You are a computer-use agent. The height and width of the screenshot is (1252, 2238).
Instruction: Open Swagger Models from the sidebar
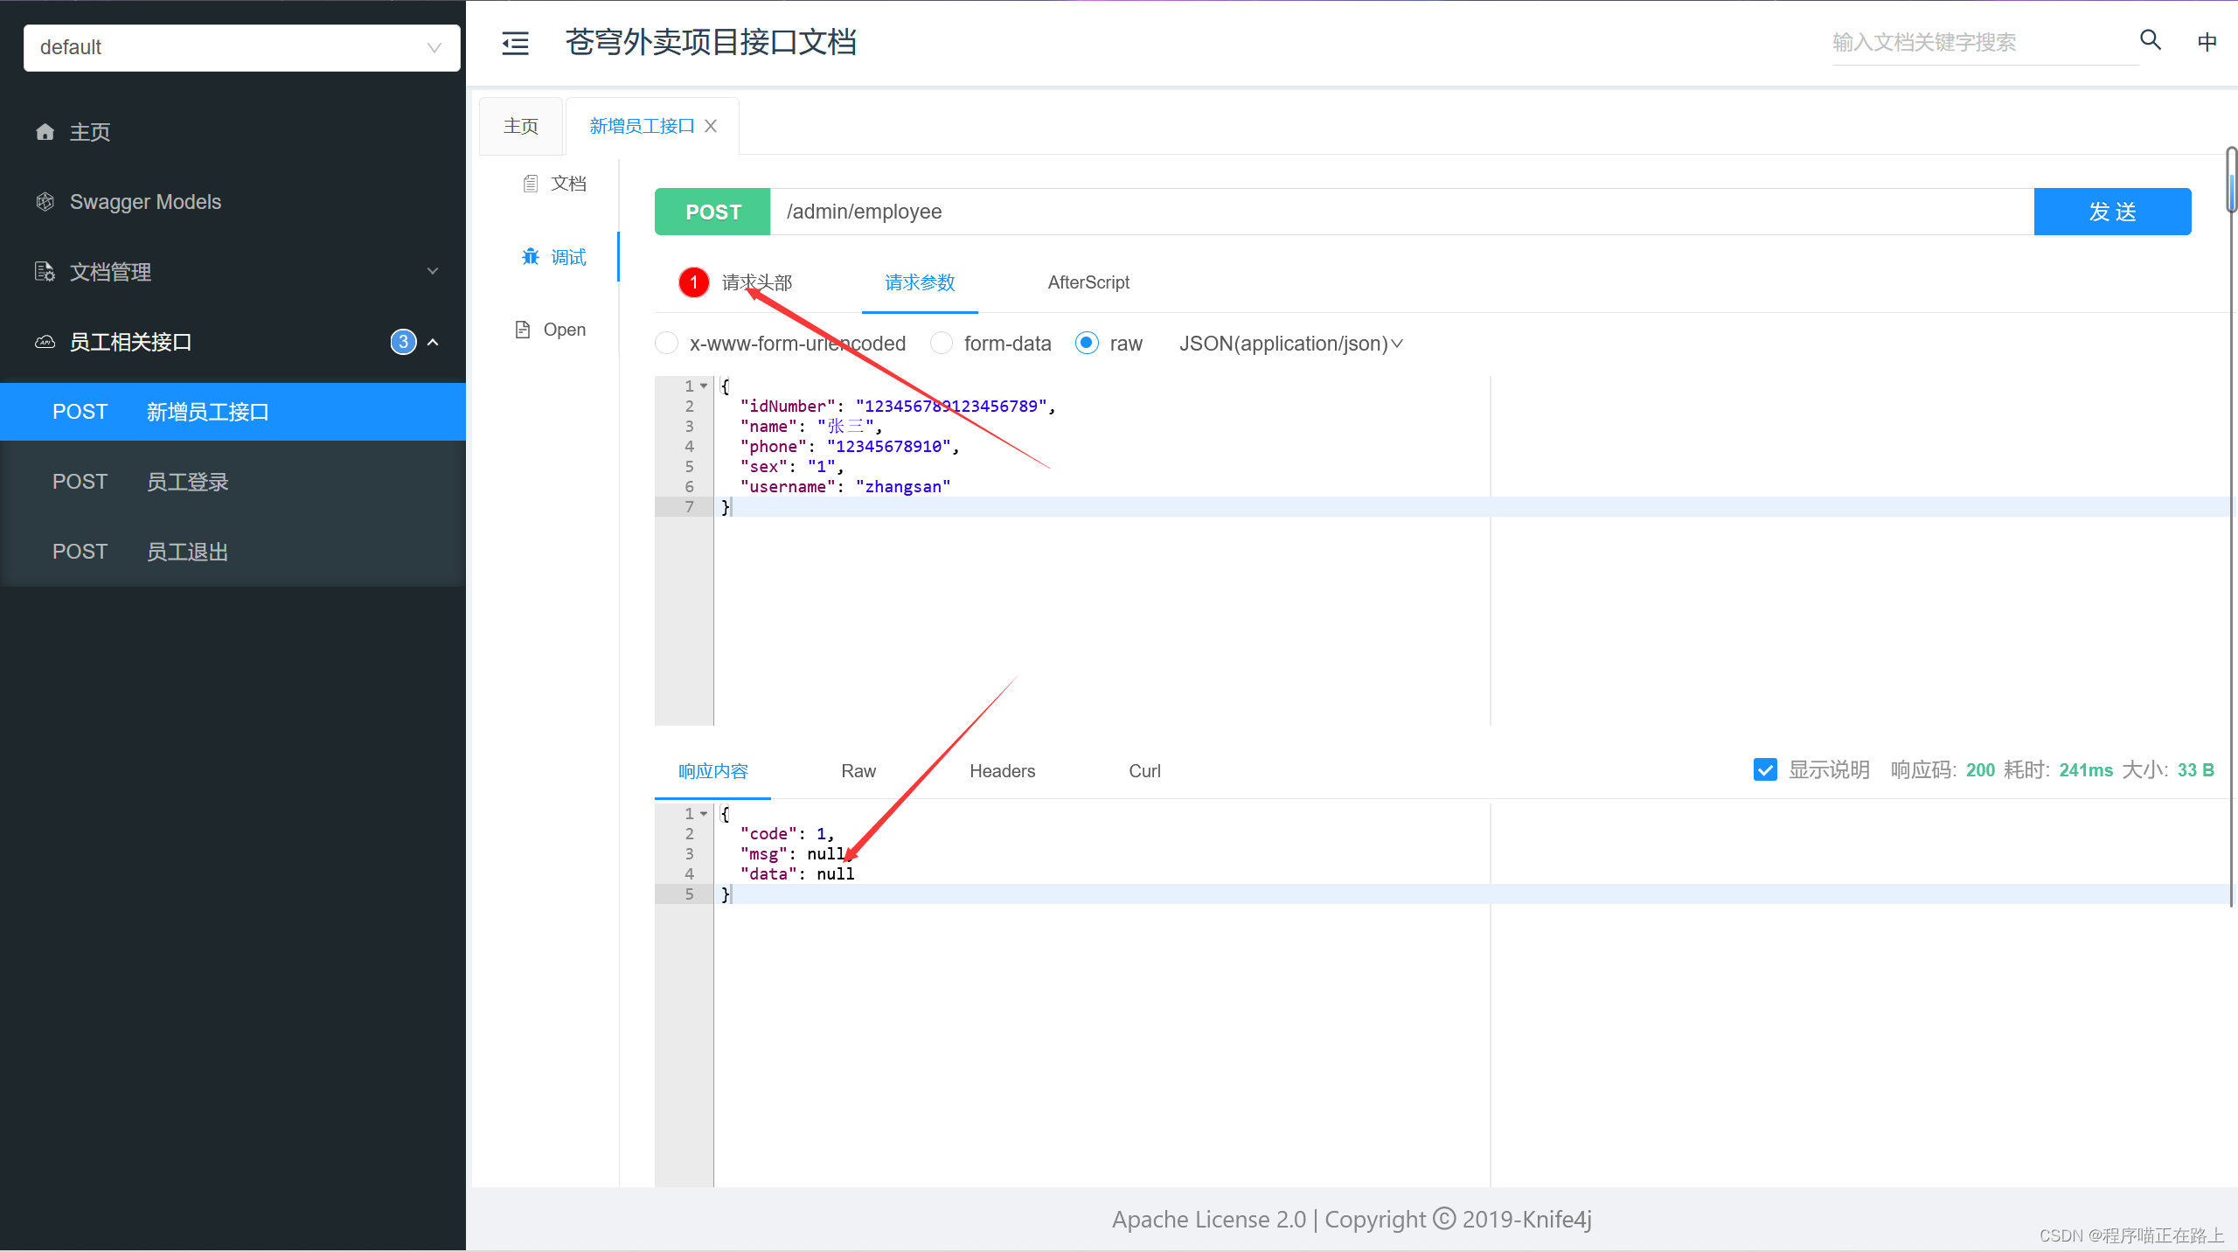pyautogui.click(x=145, y=202)
